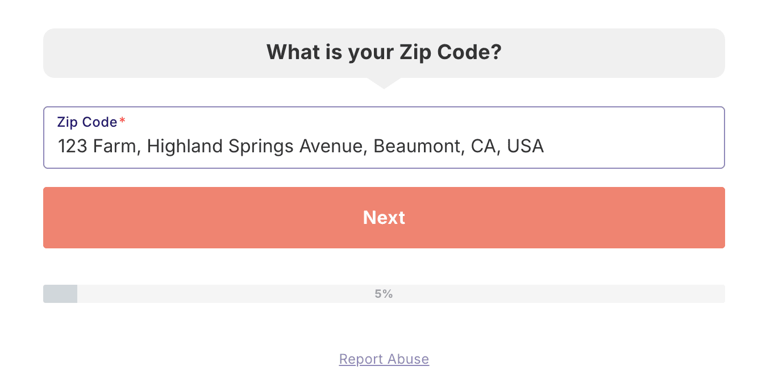Click the 5% percentage text
766x391 pixels.
(384, 294)
